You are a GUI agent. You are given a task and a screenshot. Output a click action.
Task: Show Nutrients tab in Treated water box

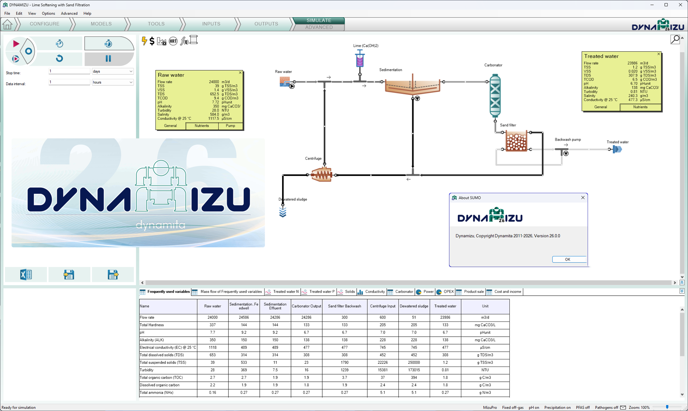pos(640,107)
